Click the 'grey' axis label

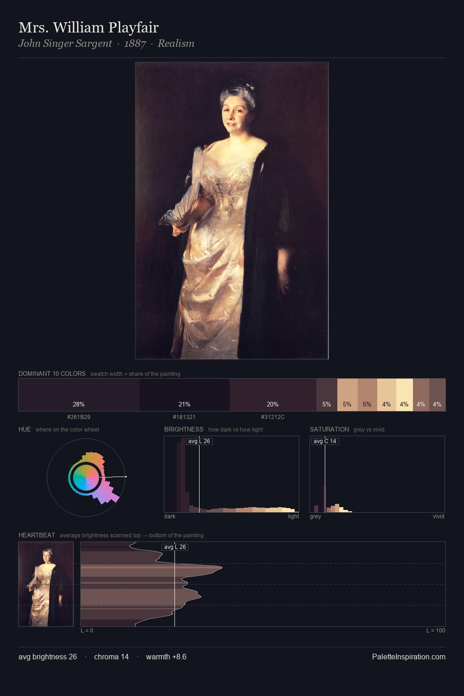click(x=316, y=516)
